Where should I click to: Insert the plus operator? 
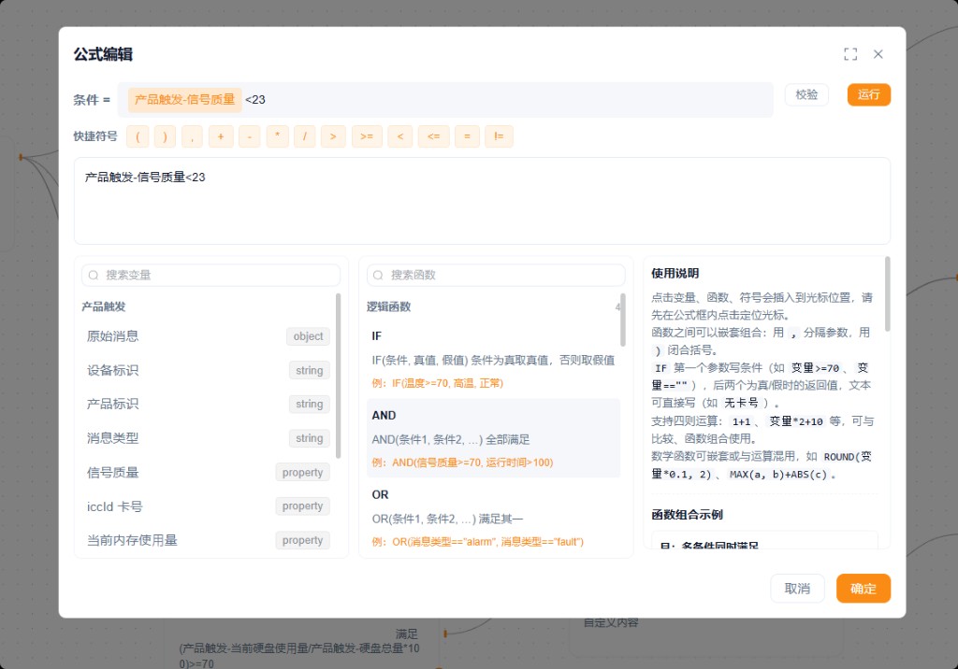(221, 136)
